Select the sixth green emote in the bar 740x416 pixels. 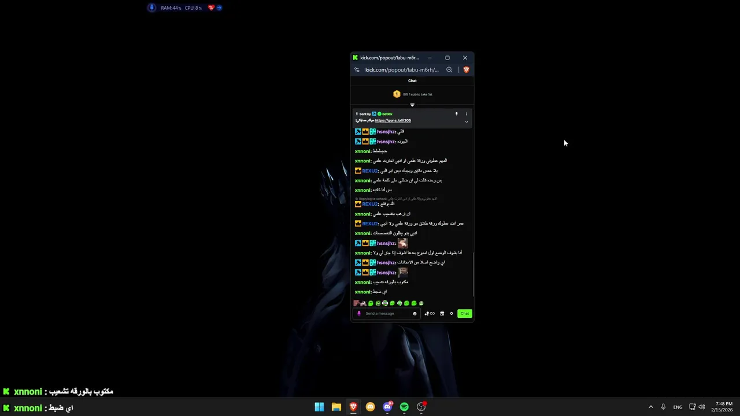coord(392,303)
